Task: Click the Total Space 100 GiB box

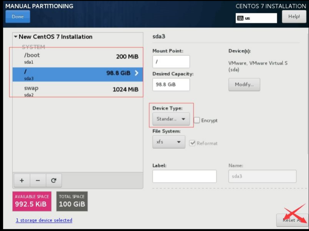Action: point(72,201)
